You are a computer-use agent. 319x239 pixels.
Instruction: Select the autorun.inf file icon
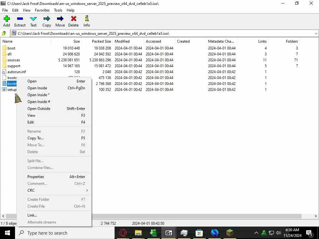point(4,72)
